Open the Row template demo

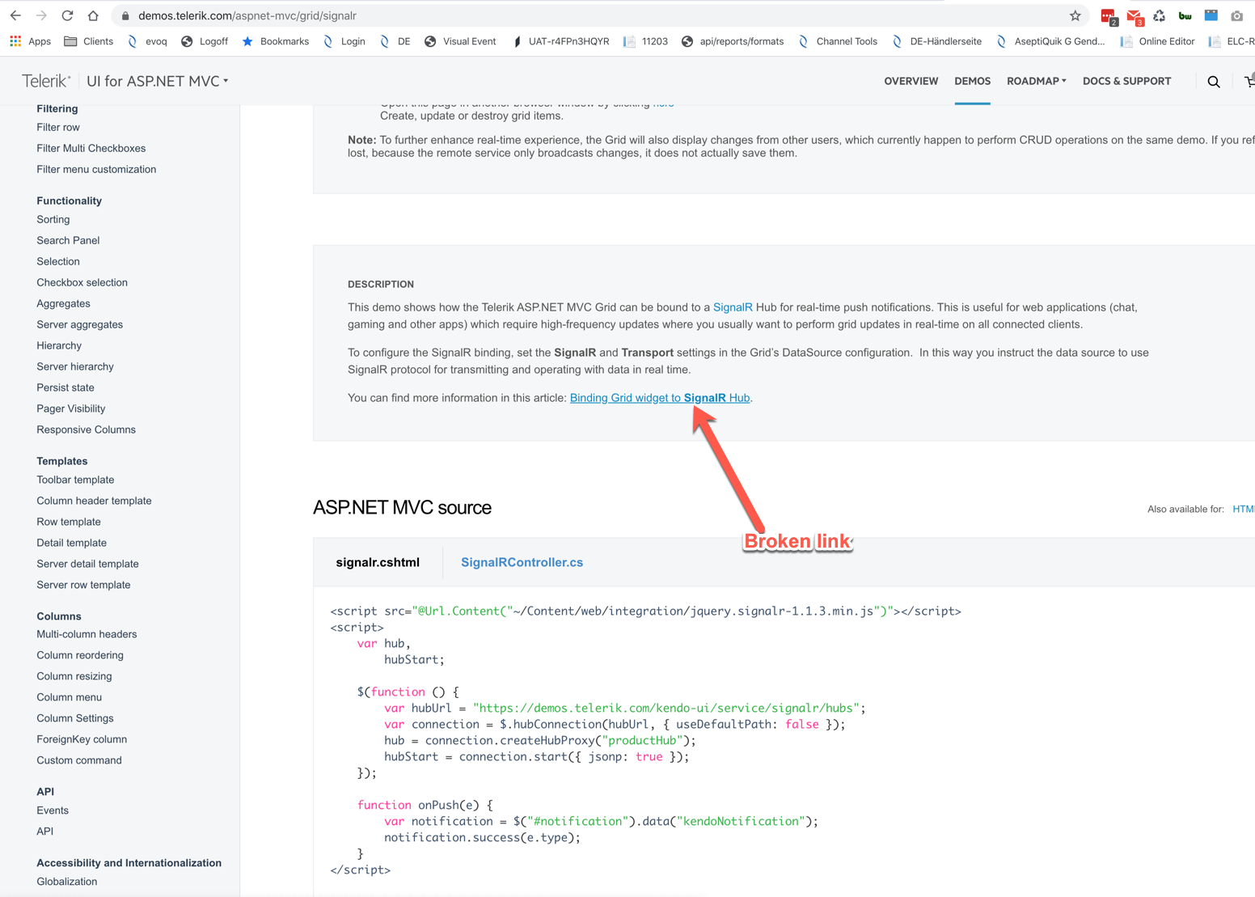69,522
